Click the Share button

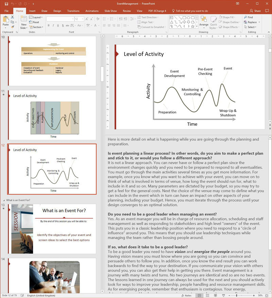(x=255, y=11)
